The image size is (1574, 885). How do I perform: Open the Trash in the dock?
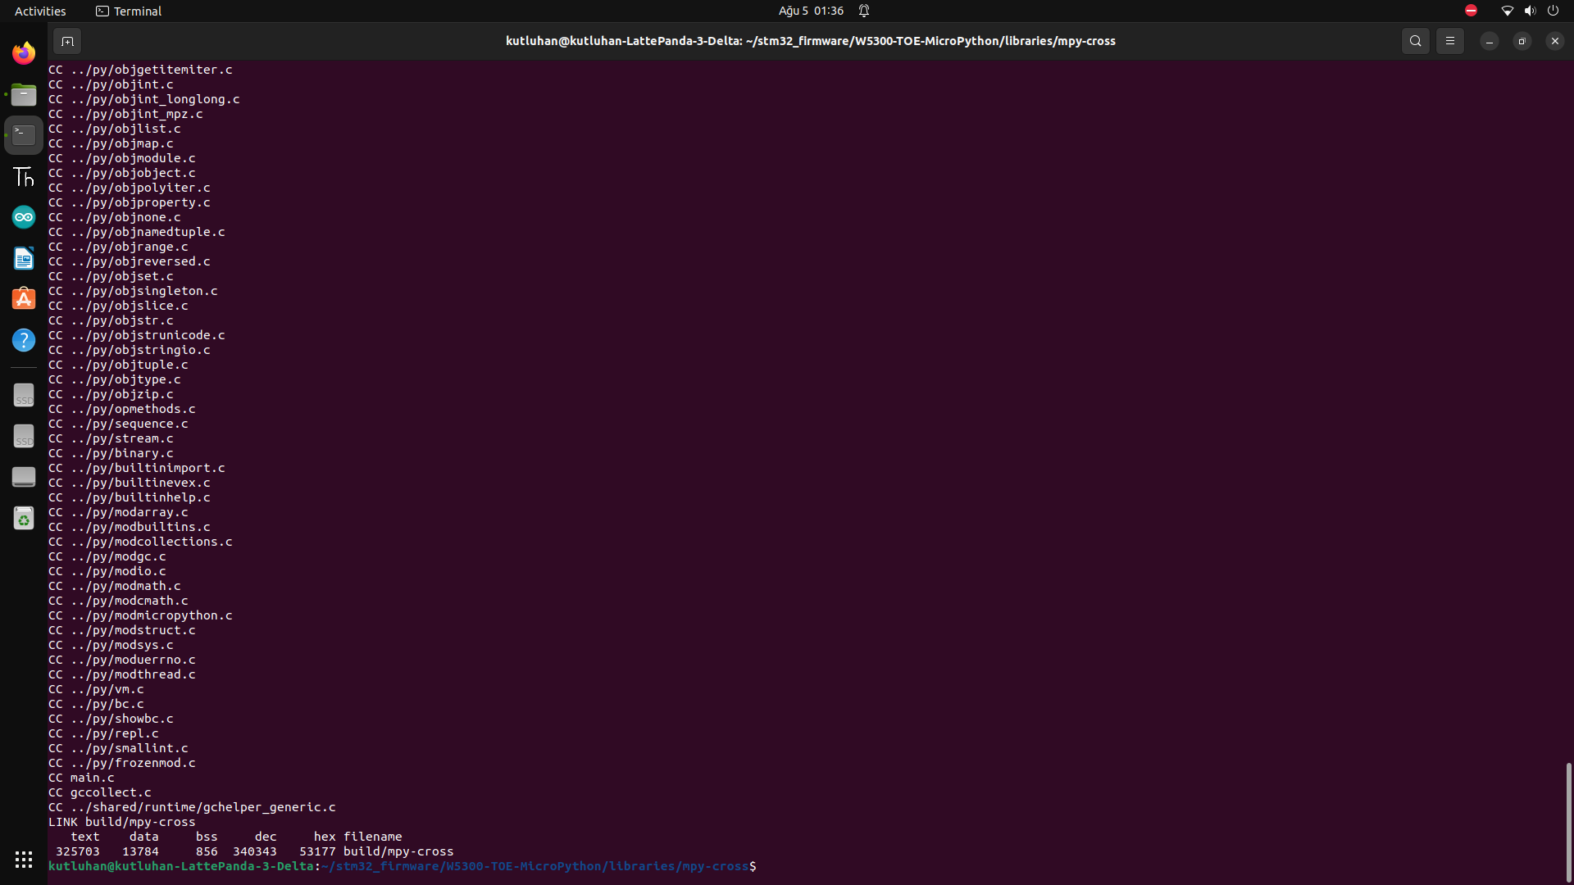tap(23, 518)
